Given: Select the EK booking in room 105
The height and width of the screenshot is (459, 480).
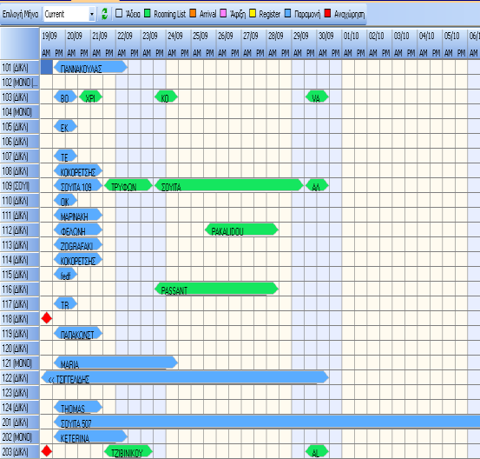Looking at the screenshot, I should coord(65,126).
